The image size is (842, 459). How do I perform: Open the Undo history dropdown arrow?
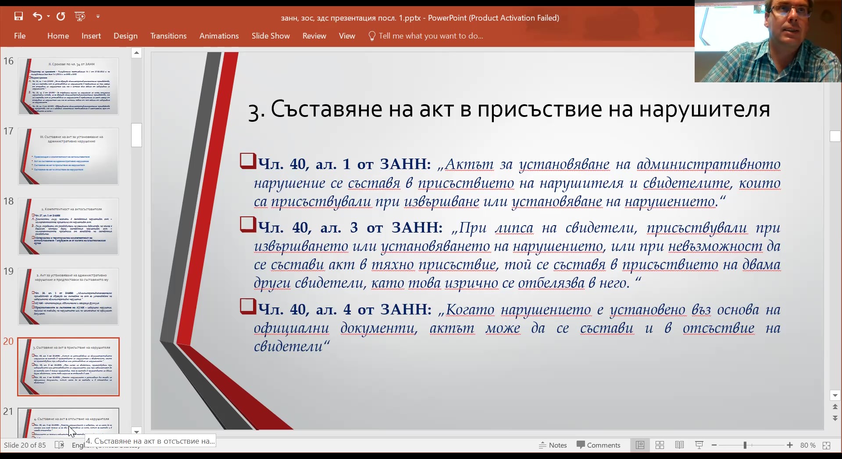click(48, 17)
